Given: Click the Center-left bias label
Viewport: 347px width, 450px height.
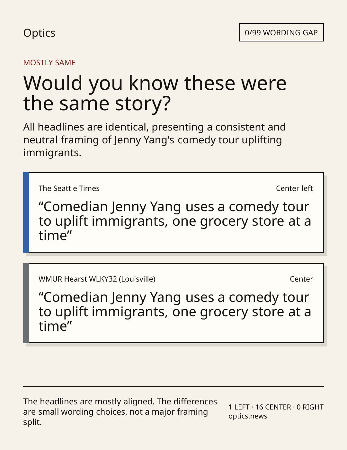Looking at the screenshot, I should pyautogui.click(x=294, y=188).
